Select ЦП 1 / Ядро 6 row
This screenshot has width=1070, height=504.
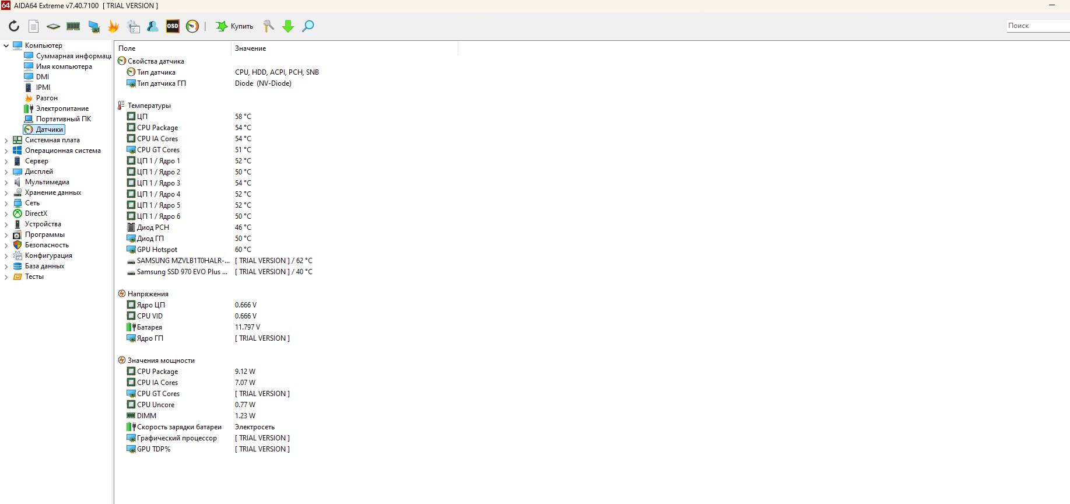pyautogui.click(x=159, y=216)
